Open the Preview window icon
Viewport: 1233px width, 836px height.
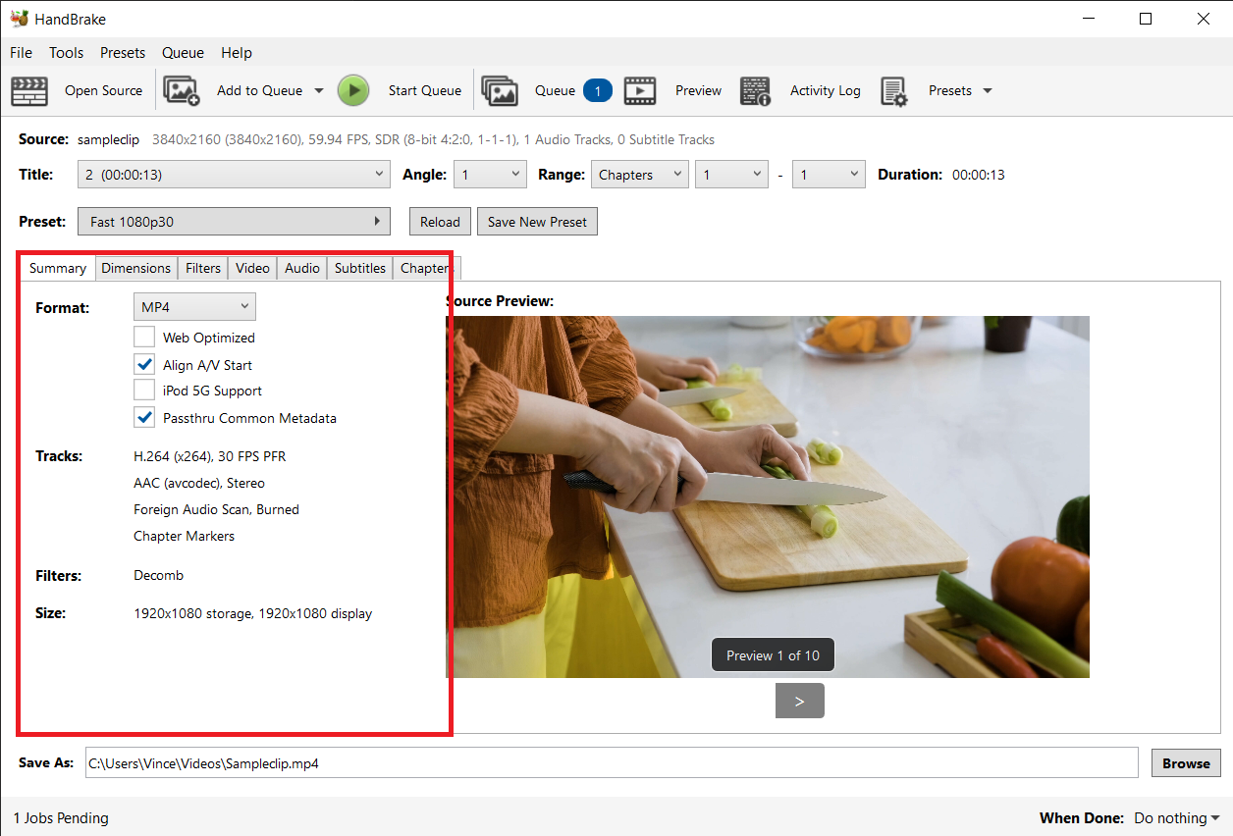click(x=641, y=90)
